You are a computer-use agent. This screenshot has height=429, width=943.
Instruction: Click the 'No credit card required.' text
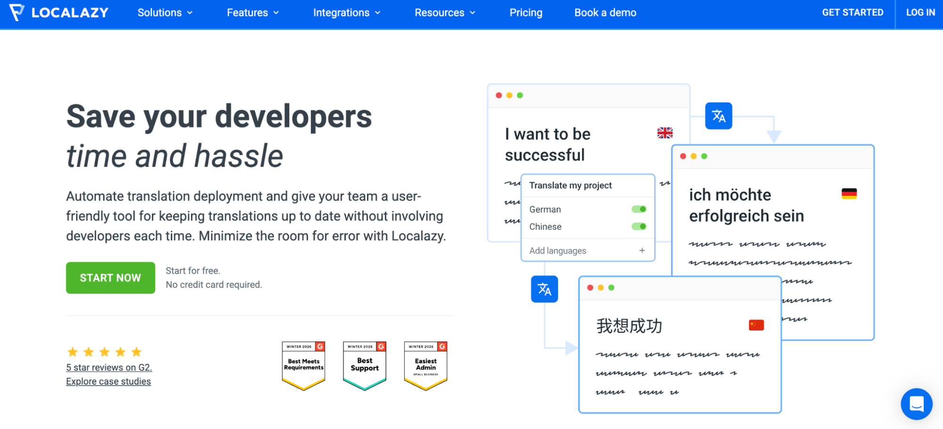coord(214,284)
